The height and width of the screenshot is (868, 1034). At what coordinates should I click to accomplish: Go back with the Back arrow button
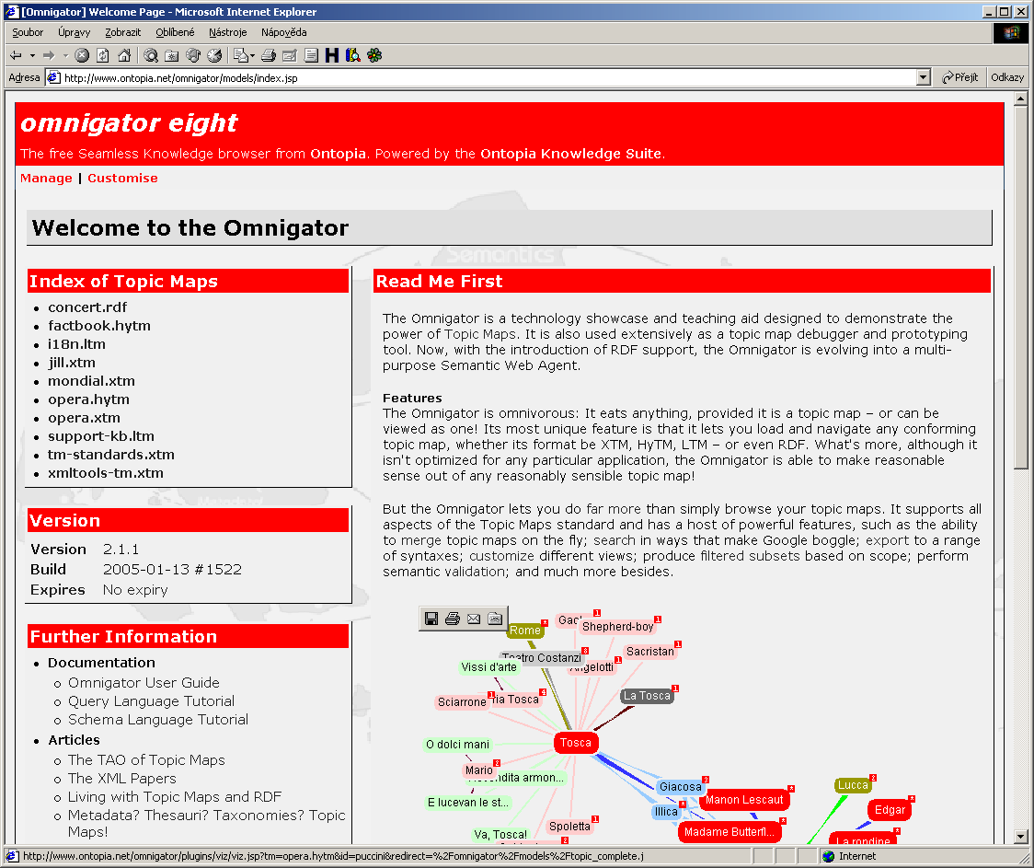click(x=17, y=55)
